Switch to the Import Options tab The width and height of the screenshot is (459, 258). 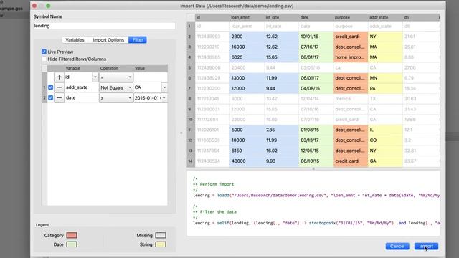click(108, 40)
